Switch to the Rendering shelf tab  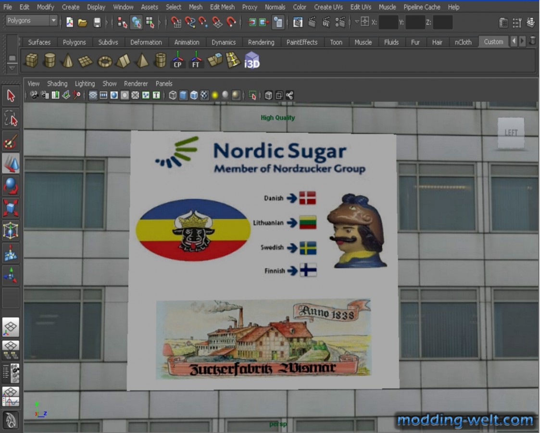point(261,42)
